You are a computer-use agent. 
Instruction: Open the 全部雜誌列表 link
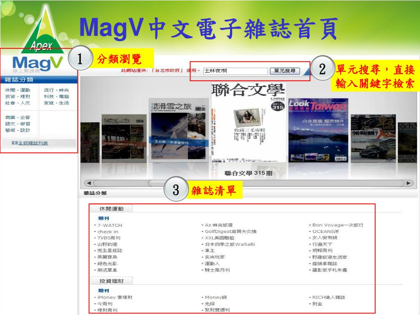click(x=33, y=143)
